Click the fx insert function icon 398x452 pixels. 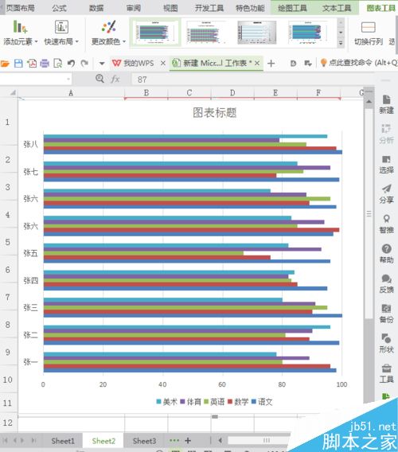(x=115, y=79)
